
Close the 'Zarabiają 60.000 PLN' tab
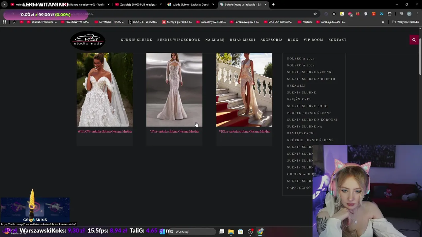point(161,5)
